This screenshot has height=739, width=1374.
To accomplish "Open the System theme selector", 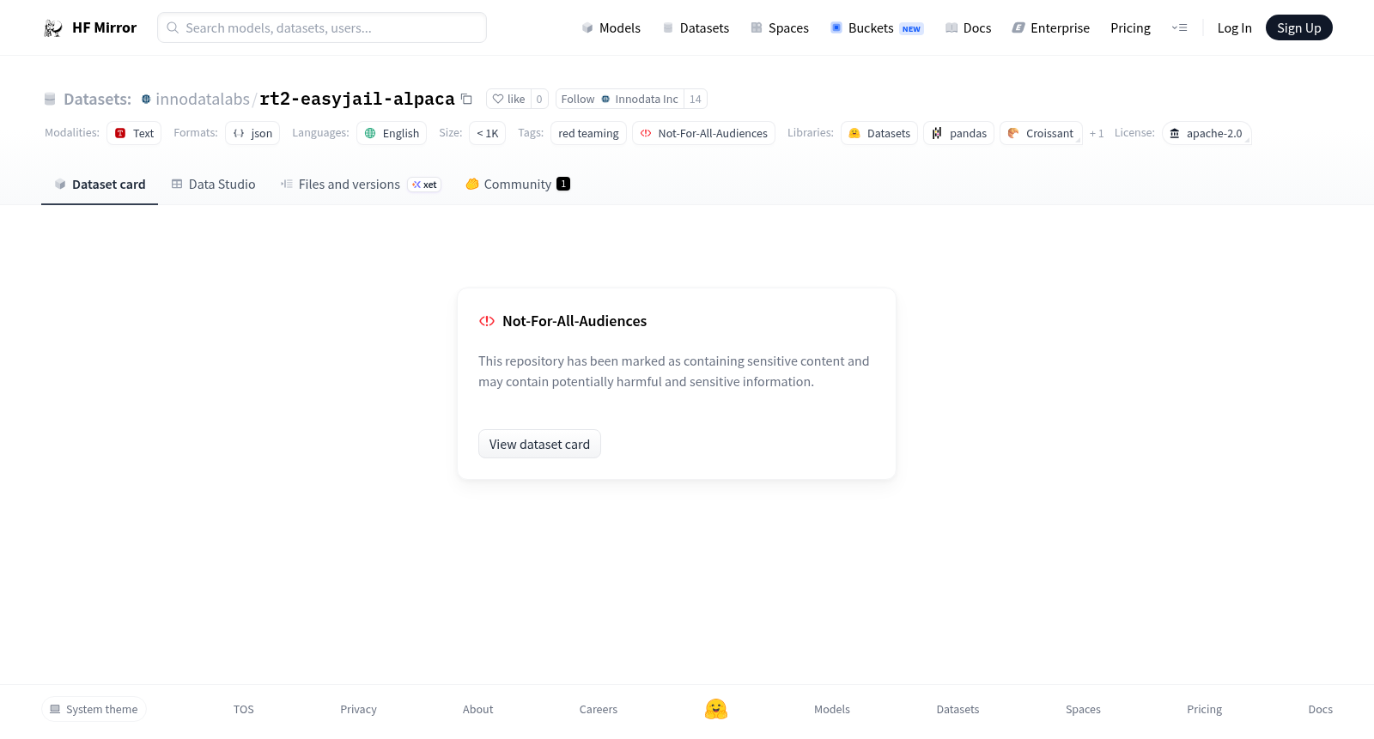I will coord(94,709).
